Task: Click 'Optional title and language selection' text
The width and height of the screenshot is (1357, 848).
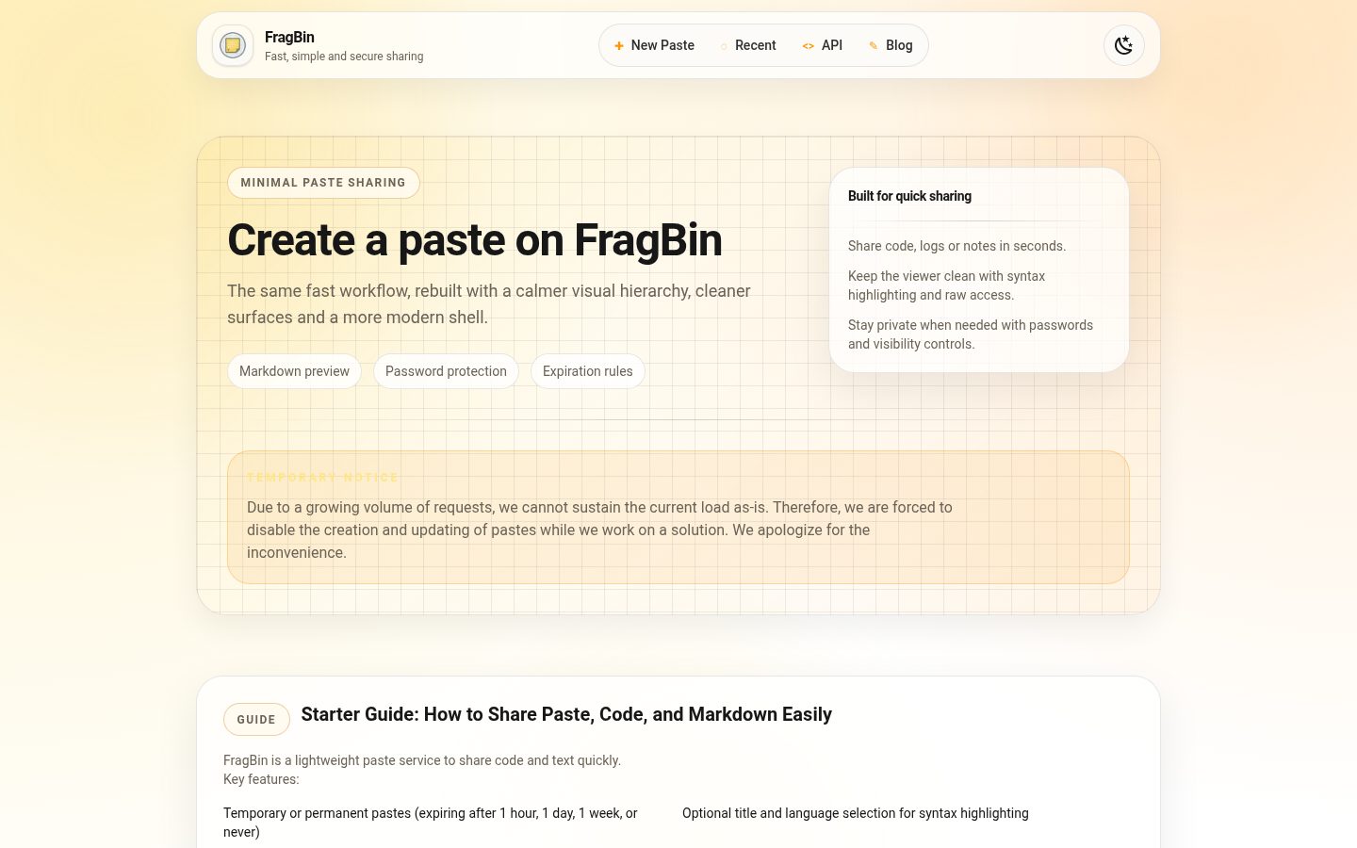Action: (x=856, y=813)
